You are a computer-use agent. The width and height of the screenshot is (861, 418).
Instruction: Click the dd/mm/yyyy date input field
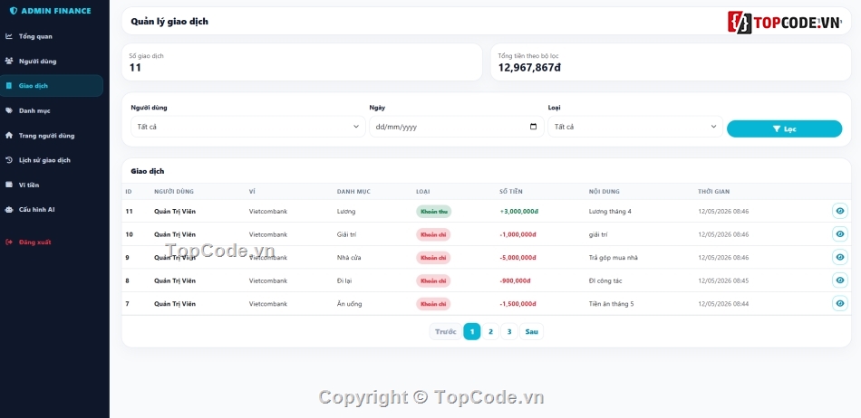coord(456,127)
